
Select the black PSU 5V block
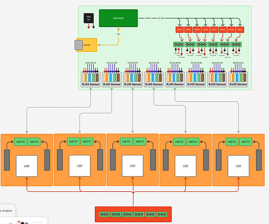pyautogui.click(x=89, y=18)
